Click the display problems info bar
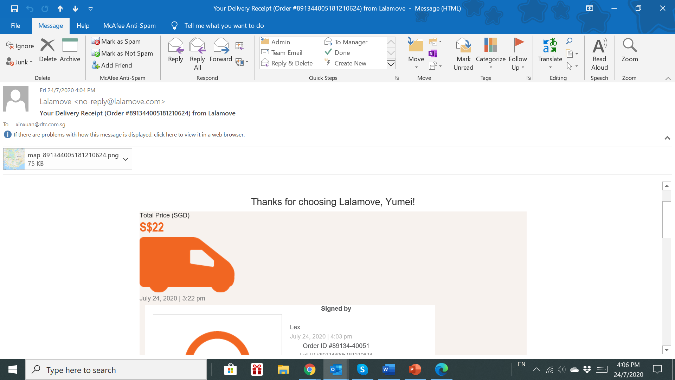 point(129,134)
